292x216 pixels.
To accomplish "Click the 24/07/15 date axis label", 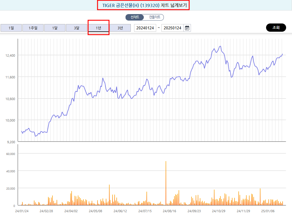I will point(145,211).
